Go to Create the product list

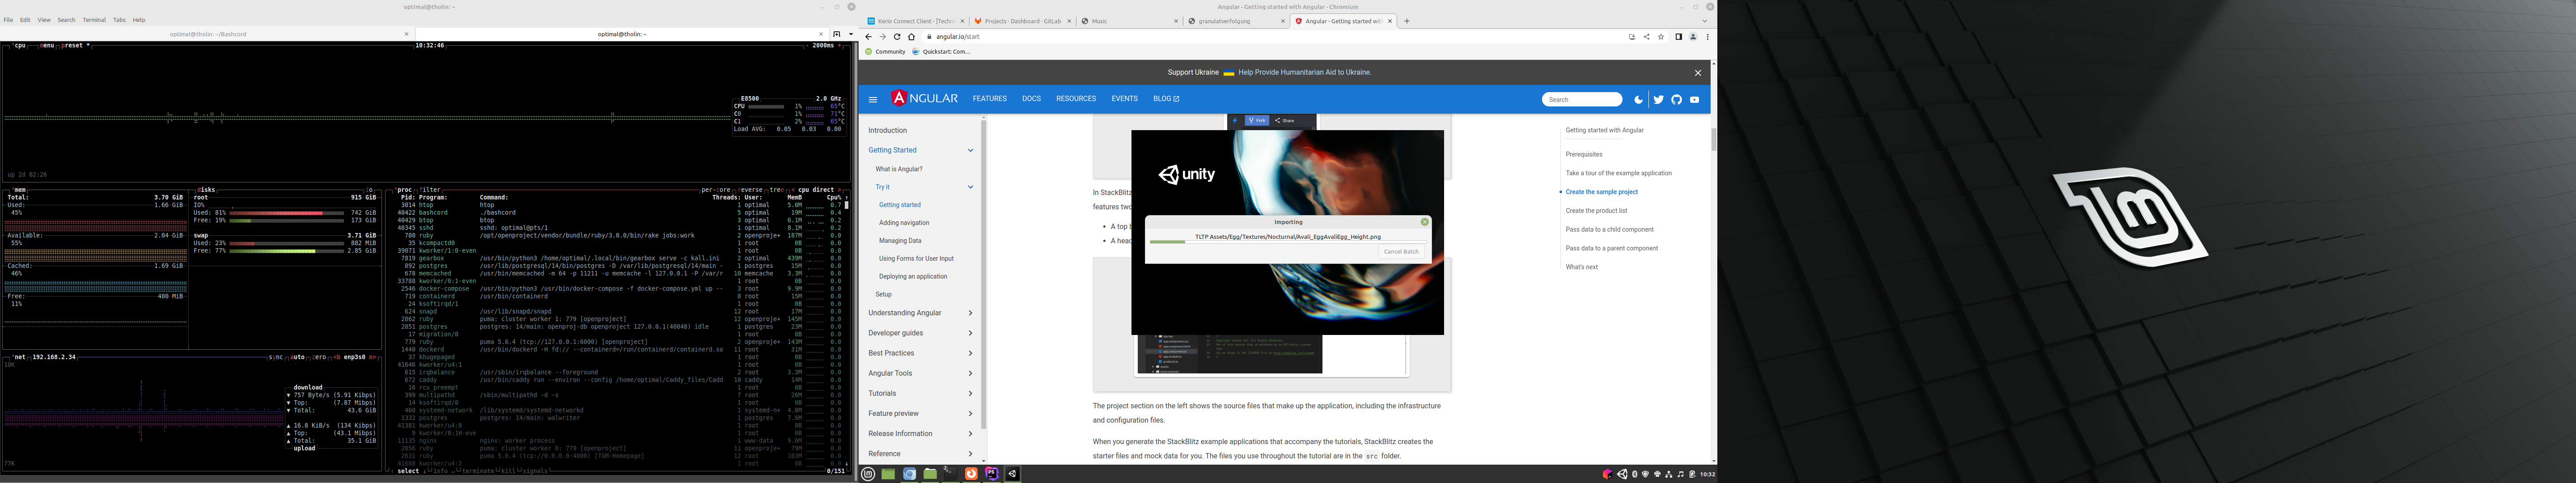tap(1596, 211)
